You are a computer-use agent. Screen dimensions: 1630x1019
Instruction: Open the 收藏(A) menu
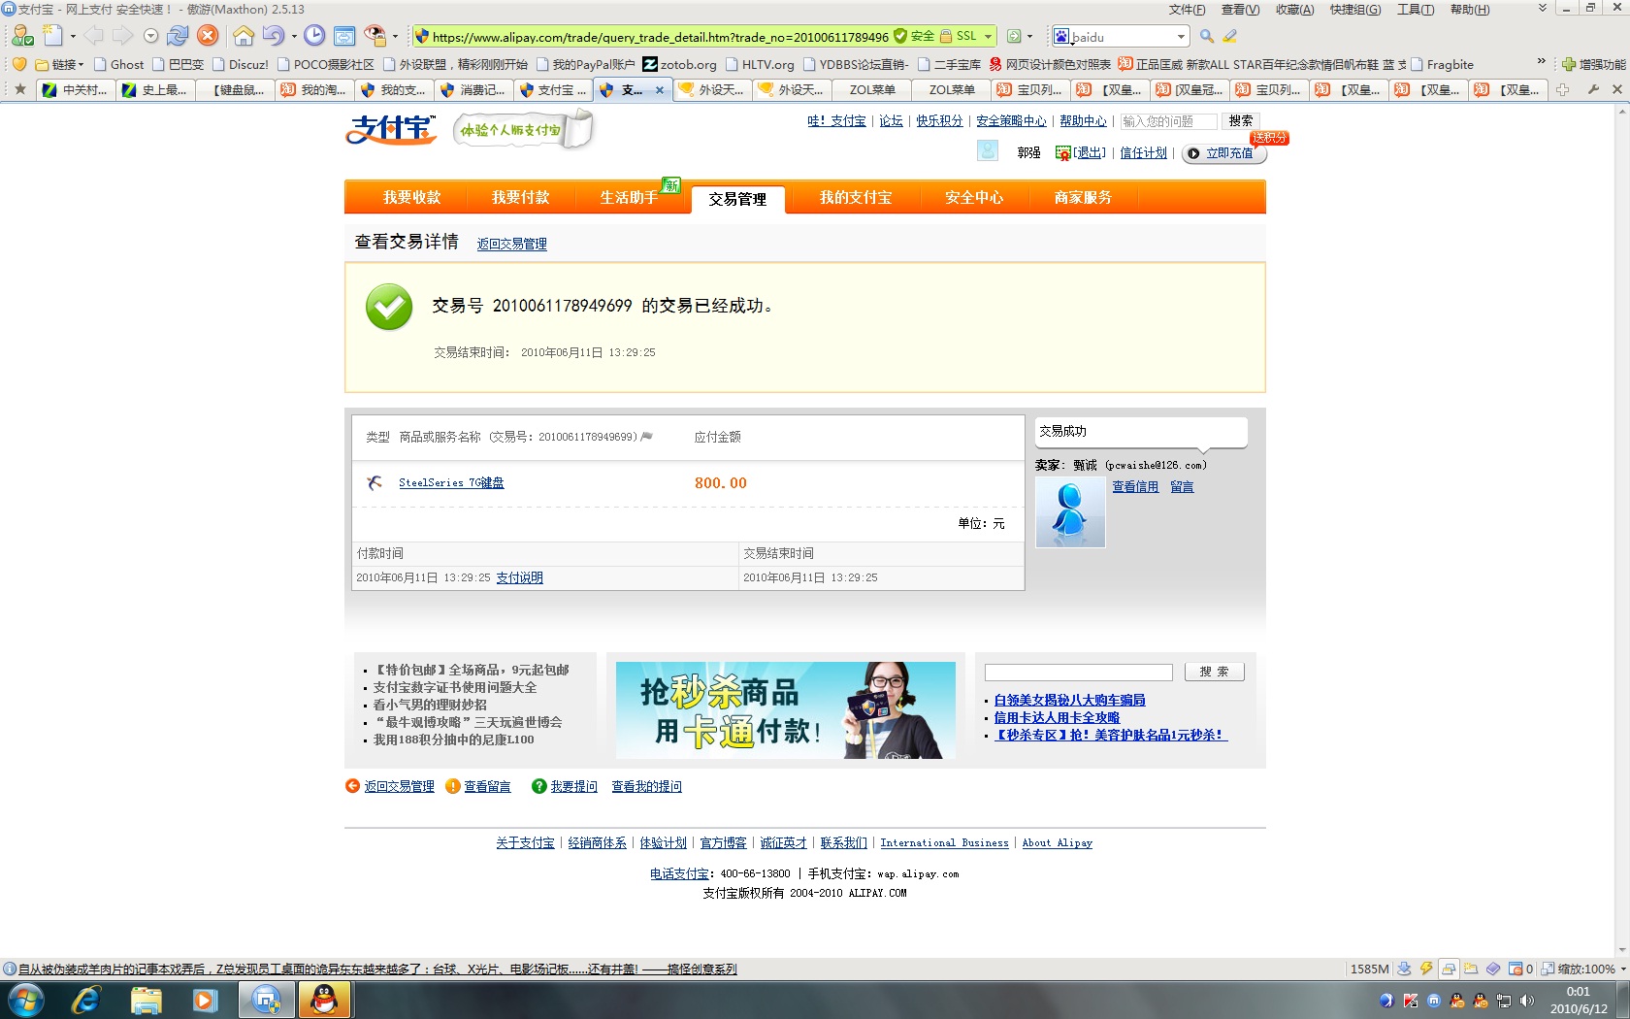point(1294,10)
